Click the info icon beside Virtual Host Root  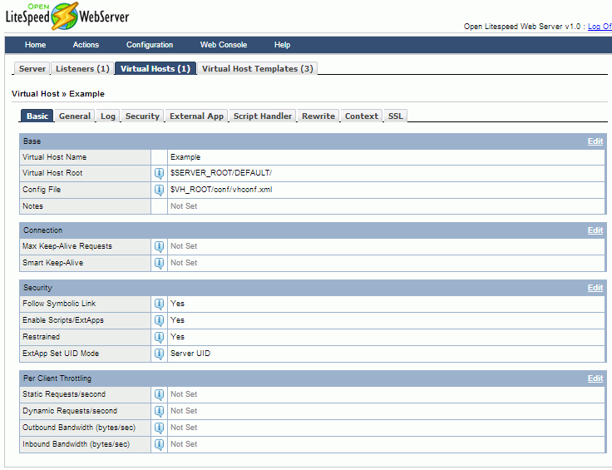tap(159, 173)
